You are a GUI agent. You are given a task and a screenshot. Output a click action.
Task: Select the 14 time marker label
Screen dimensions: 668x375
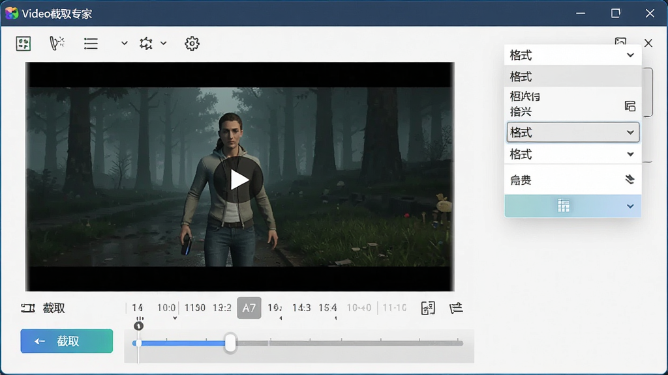click(137, 308)
